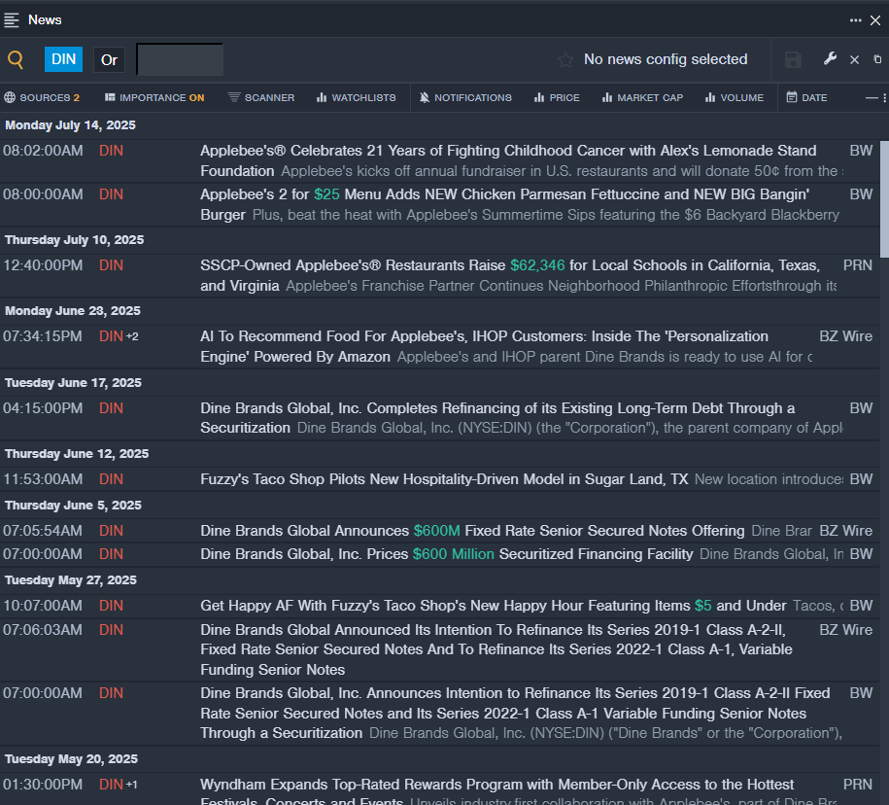The height and width of the screenshot is (805, 889).
Task: Click the DIN ticker in the 01:30:00PM row
Action: pos(111,785)
